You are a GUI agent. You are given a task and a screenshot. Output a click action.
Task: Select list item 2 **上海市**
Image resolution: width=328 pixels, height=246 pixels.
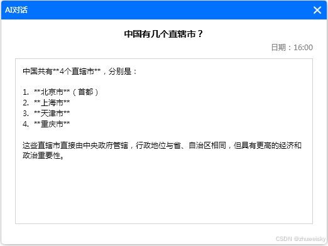tap(46, 102)
